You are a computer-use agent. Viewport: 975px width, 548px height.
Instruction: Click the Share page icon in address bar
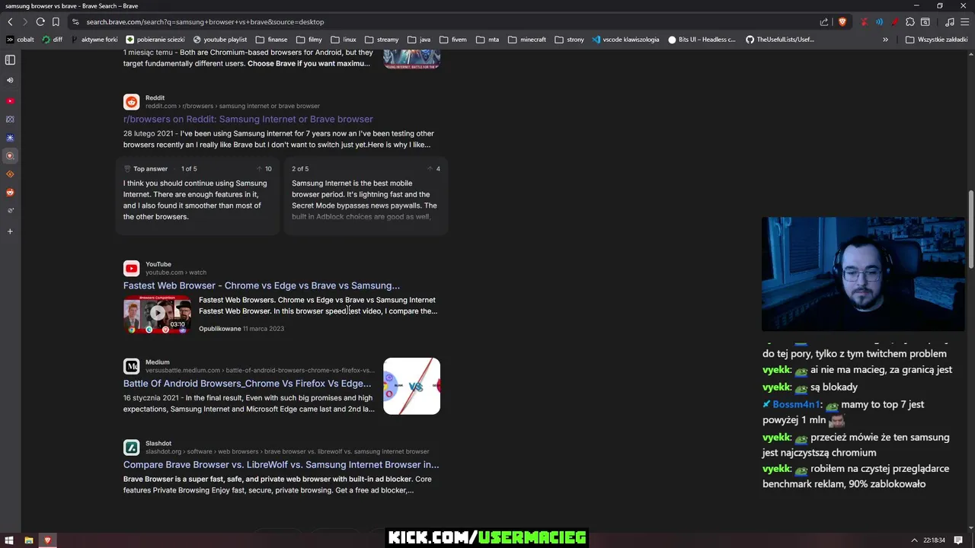(x=824, y=22)
